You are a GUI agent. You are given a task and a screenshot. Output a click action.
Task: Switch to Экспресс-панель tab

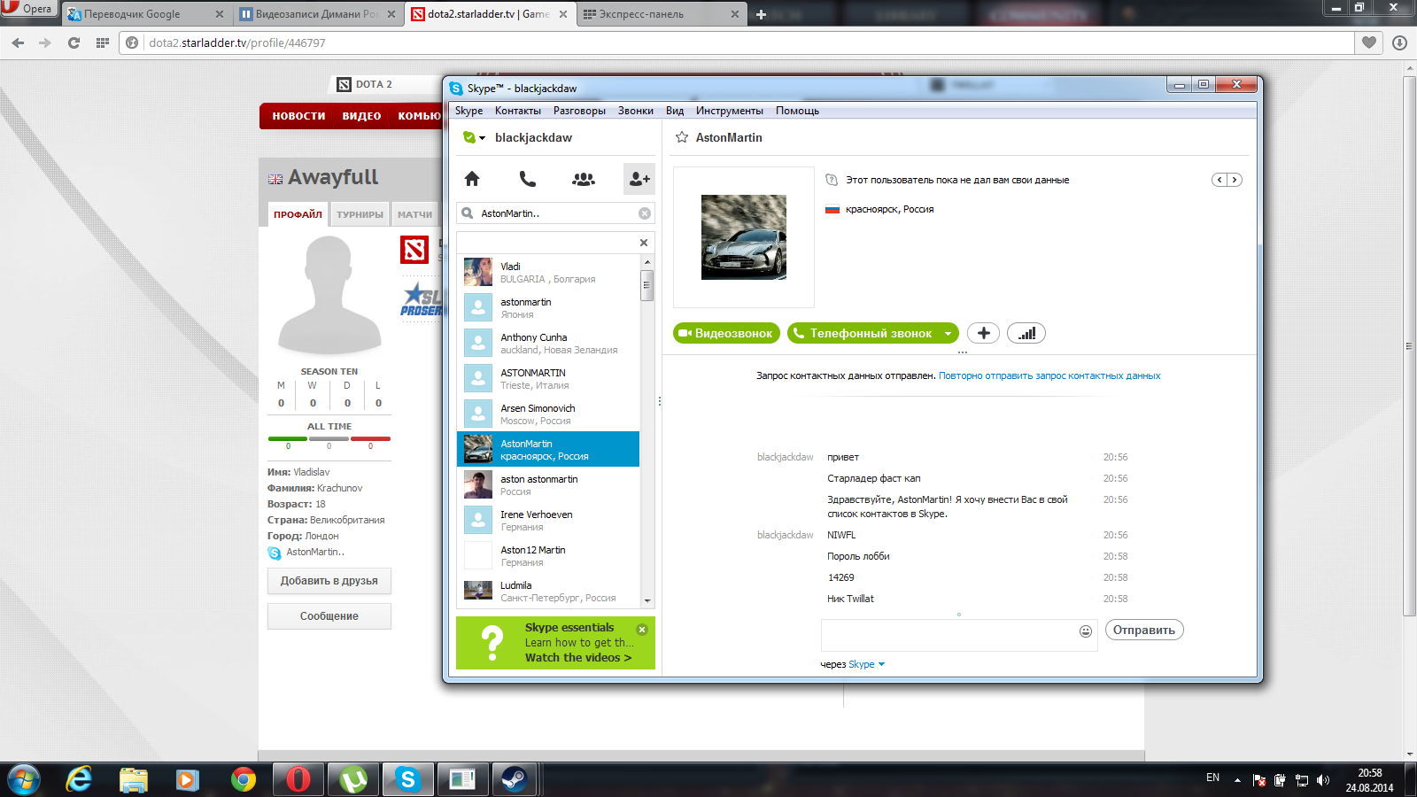pos(662,14)
